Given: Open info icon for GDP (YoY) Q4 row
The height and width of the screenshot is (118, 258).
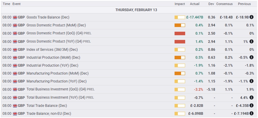Looking at the screenshot, I should tap(251, 41).
